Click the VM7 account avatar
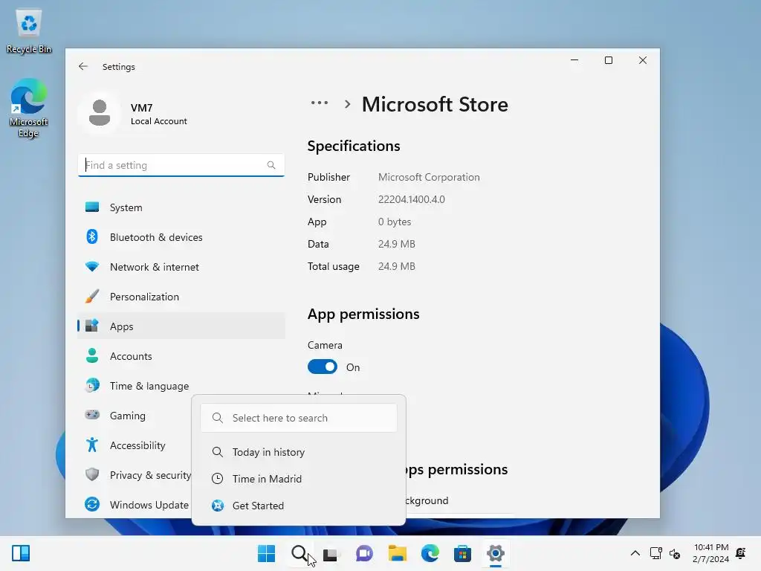This screenshot has height=571, width=761. click(x=100, y=113)
